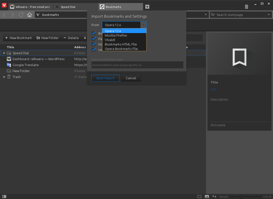Open the closed tabs trash icon
273x199 pixels.
point(247,7)
